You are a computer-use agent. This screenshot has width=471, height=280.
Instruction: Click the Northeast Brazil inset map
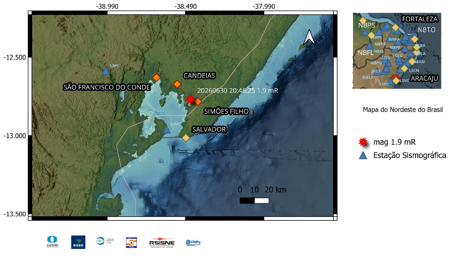[397, 51]
